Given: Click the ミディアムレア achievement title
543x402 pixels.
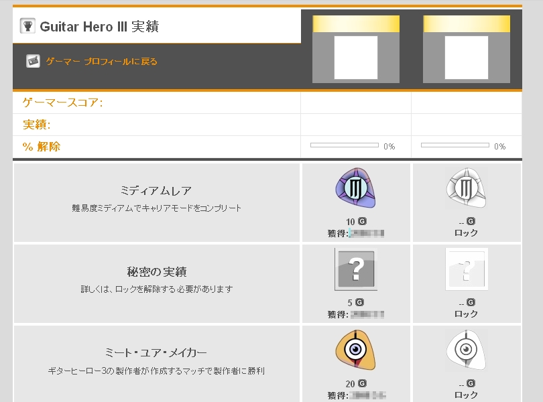Looking at the screenshot, I should pyautogui.click(x=156, y=190).
